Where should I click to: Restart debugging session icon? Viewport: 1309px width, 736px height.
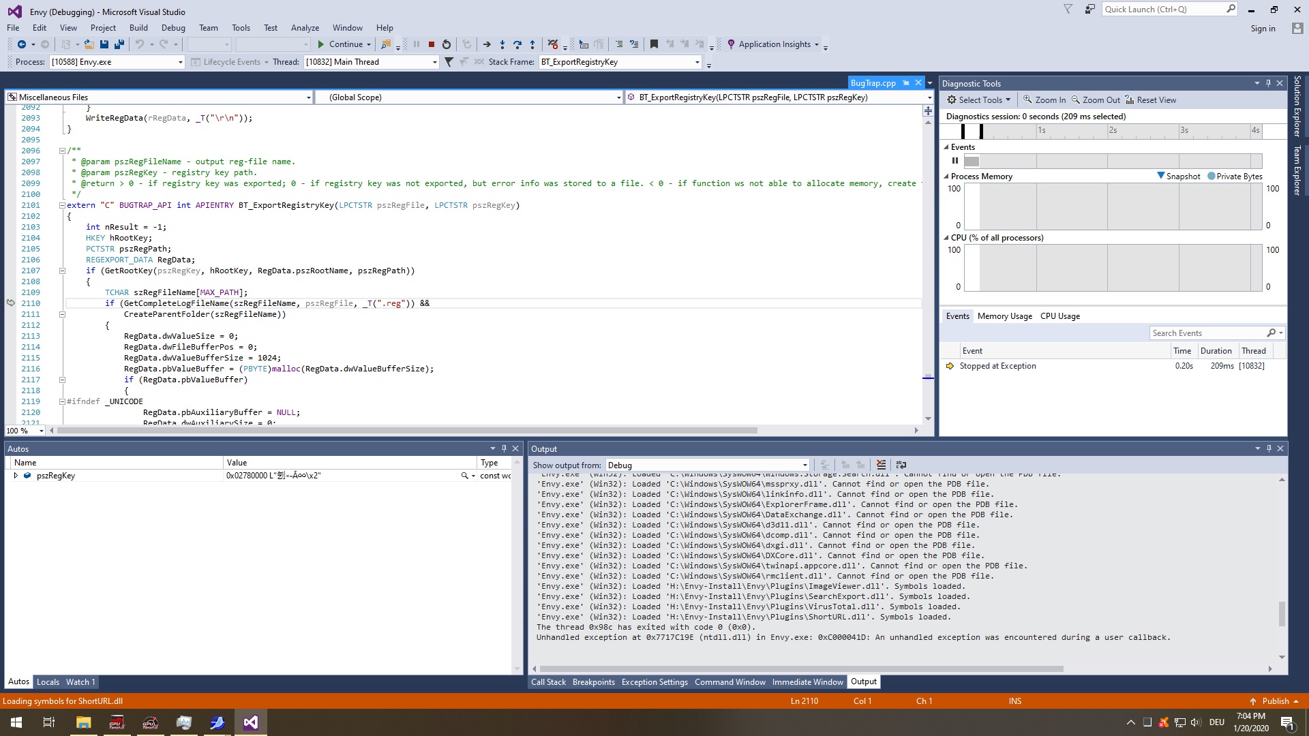[x=447, y=44]
